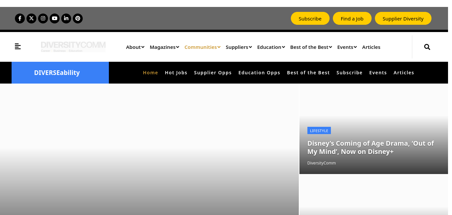The height and width of the screenshot is (215, 452).
Task: Visit the Instagram profile icon
Action: (43, 18)
